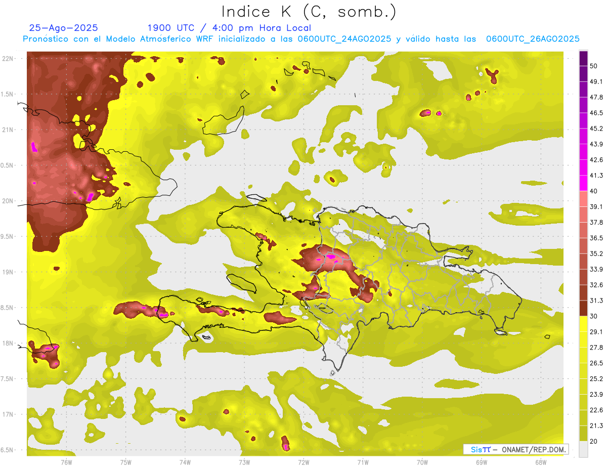Click the "68W" longitude label

[541, 462]
